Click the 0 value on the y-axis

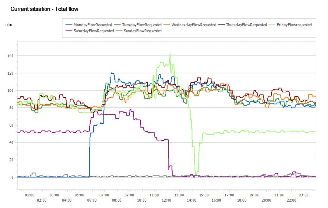[12, 177]
